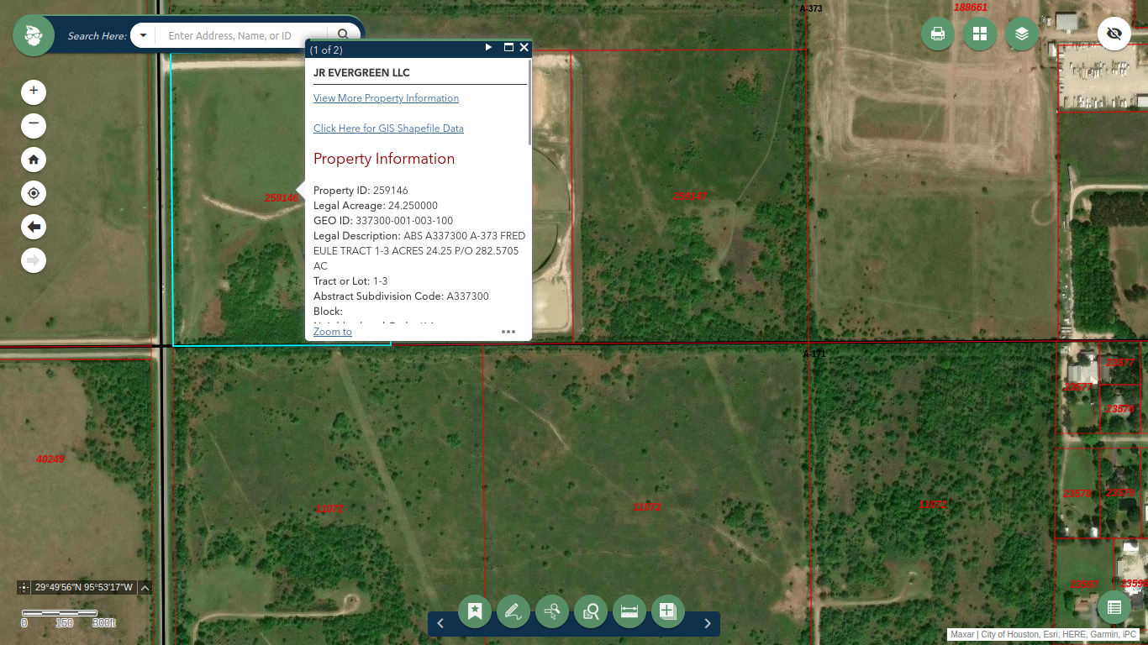This screenshot has height=645, width=1148.
Task: Click the Property ID: 259146 line
Action: [x=361, y=191]
